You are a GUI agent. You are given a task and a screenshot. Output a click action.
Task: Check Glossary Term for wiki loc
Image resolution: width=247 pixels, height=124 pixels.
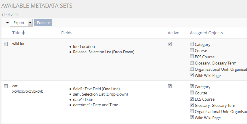[192, 63]
